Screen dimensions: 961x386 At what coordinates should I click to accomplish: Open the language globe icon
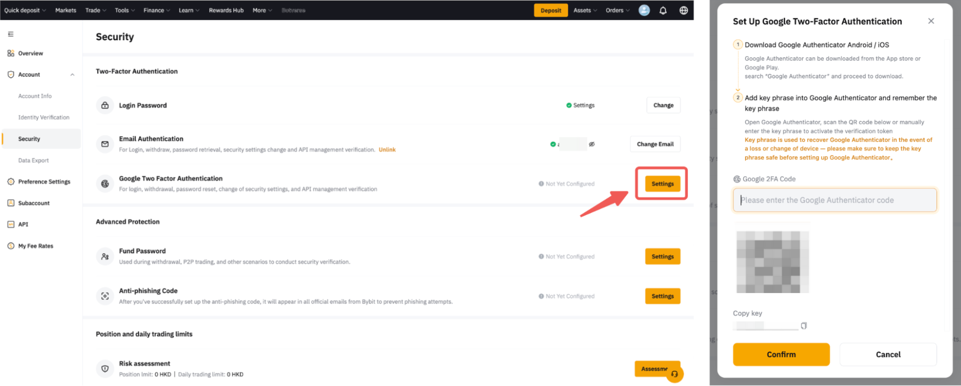(683, 11)
